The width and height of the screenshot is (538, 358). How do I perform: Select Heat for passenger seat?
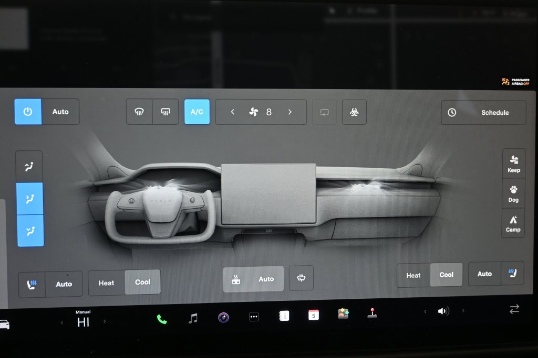click(413, 275)
